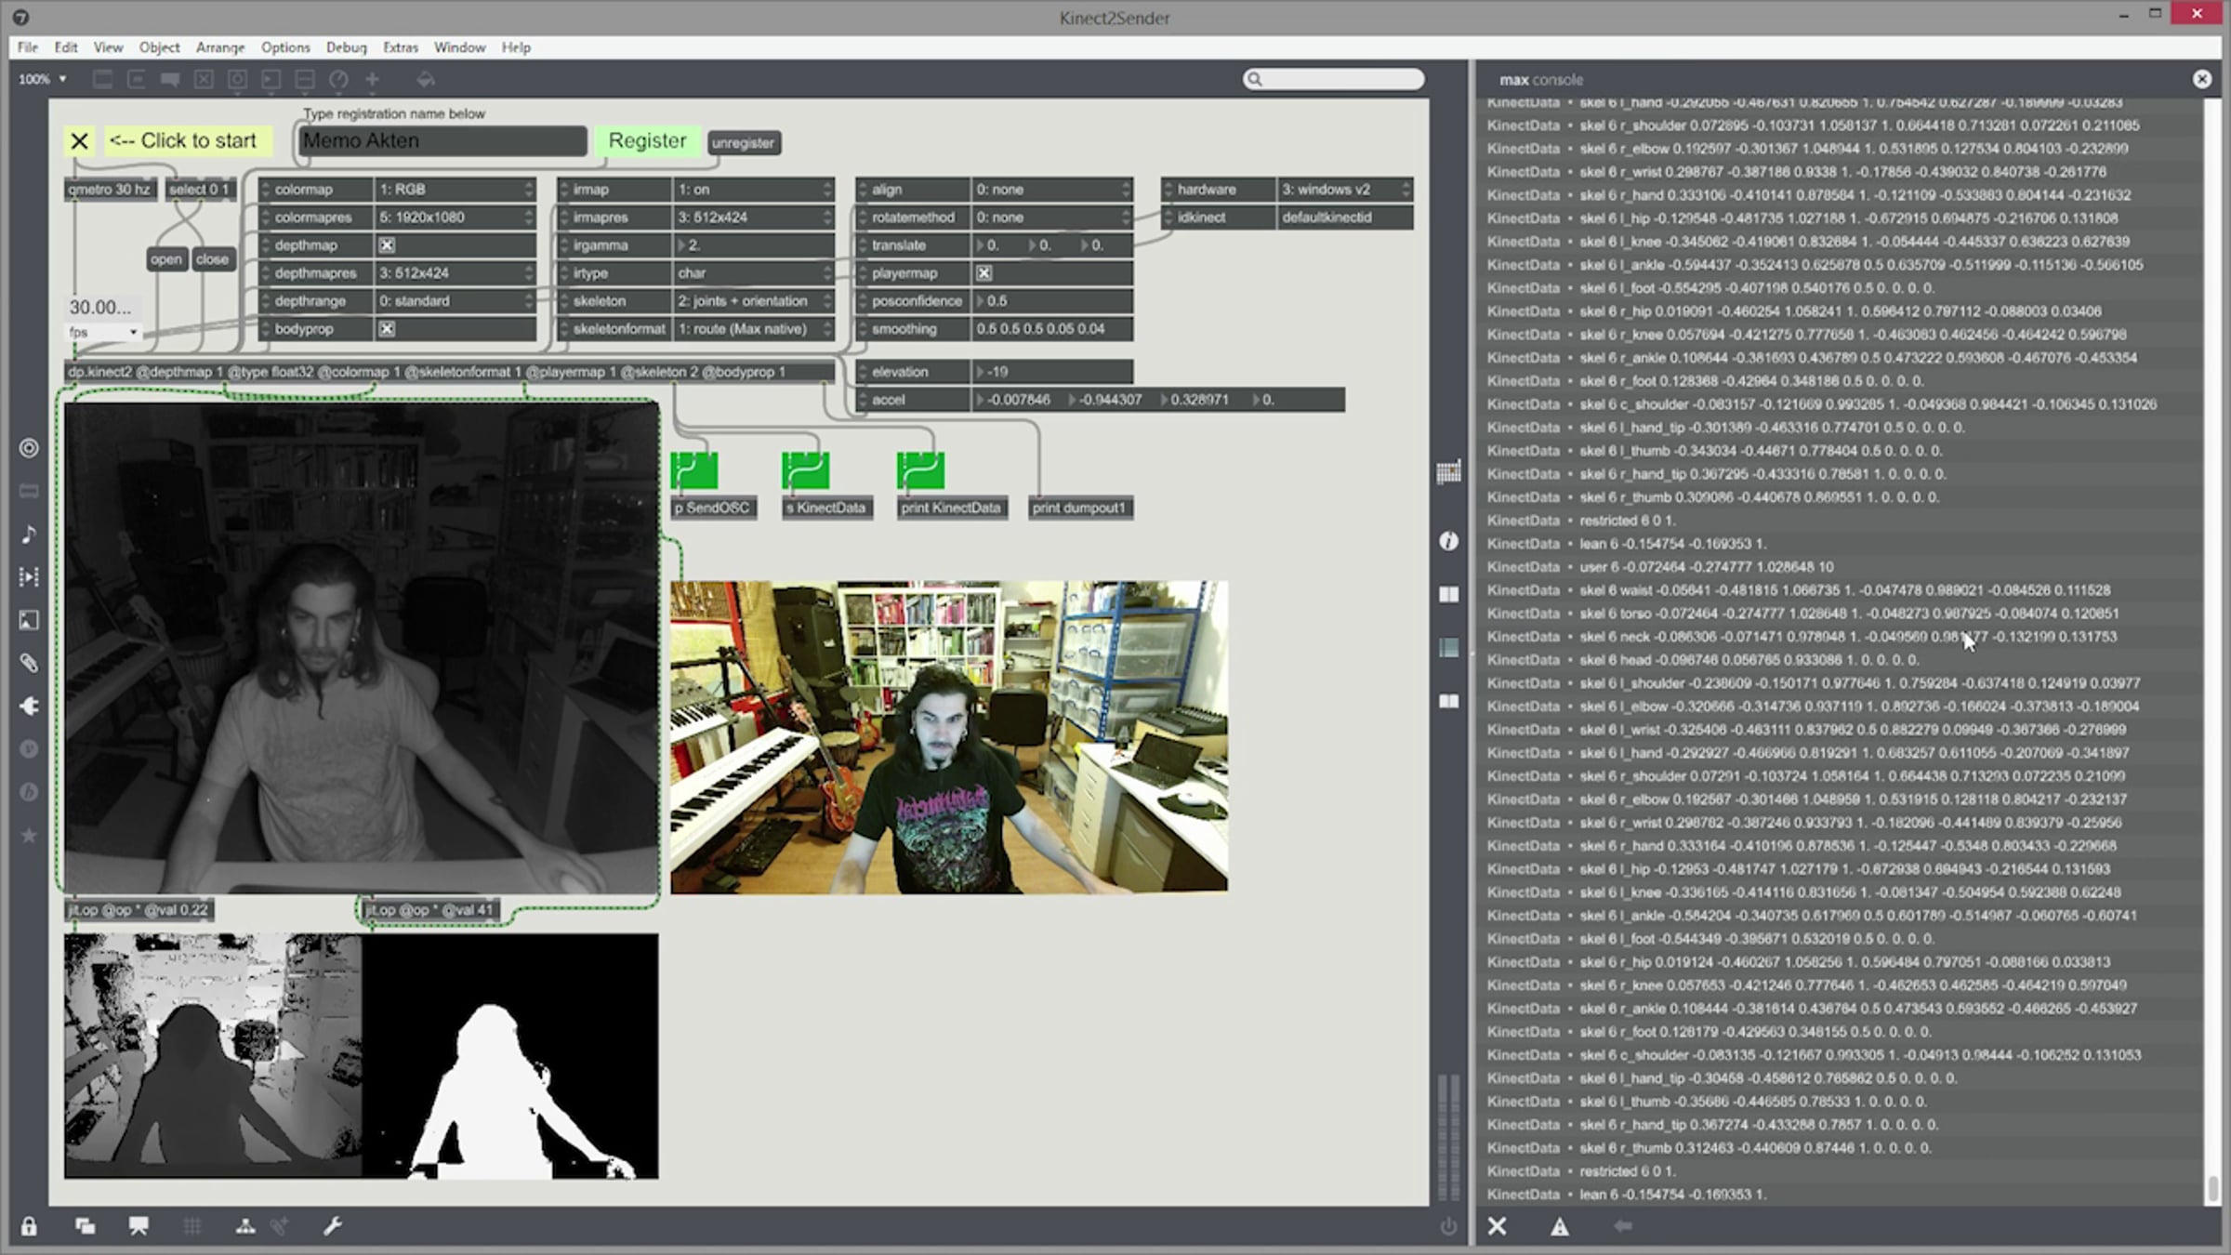2231x1255 pixels.
Task: Uncheck the depthmap checkbox
Action: tap(387, 245)
